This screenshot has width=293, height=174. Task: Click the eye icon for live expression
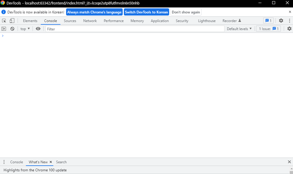[38, 29]
